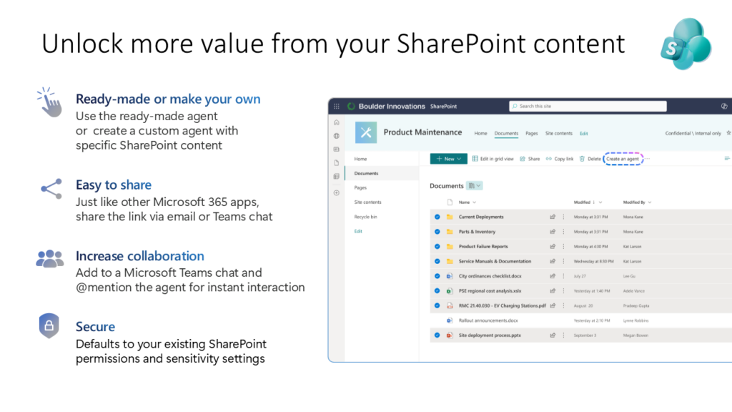Click the Confidential \ Internal only label
This screenshot has width=732, height=412.
pos(693,134)
